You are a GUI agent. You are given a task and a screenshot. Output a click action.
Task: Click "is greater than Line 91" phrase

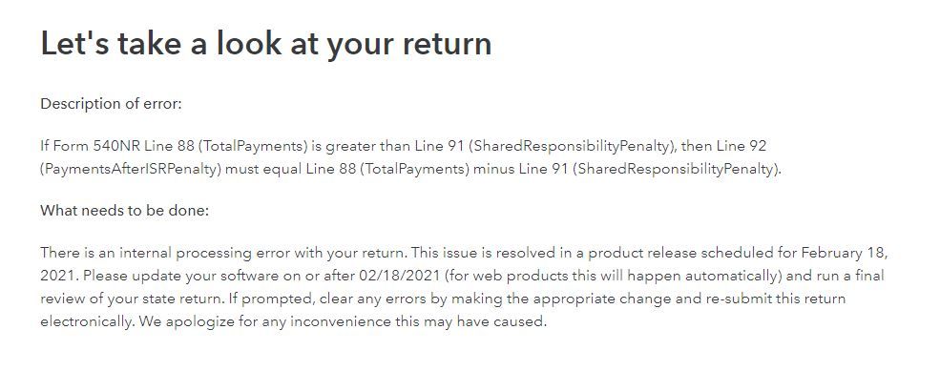tap(389, 146)
